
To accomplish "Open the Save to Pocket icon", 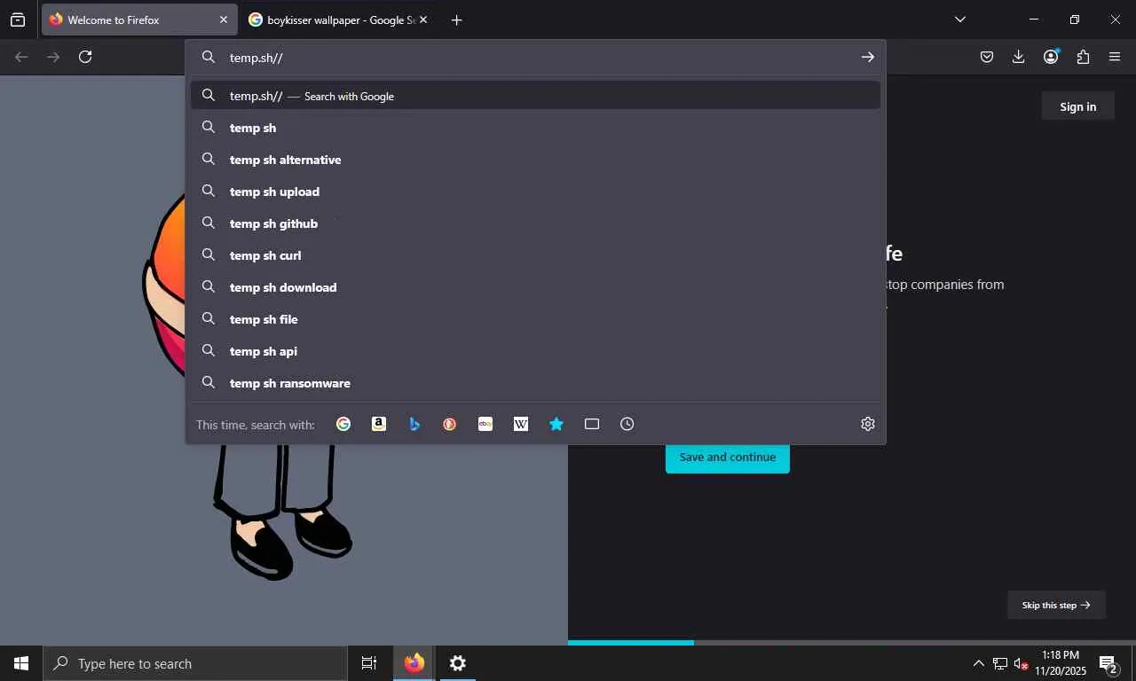I will click(986, 57).
